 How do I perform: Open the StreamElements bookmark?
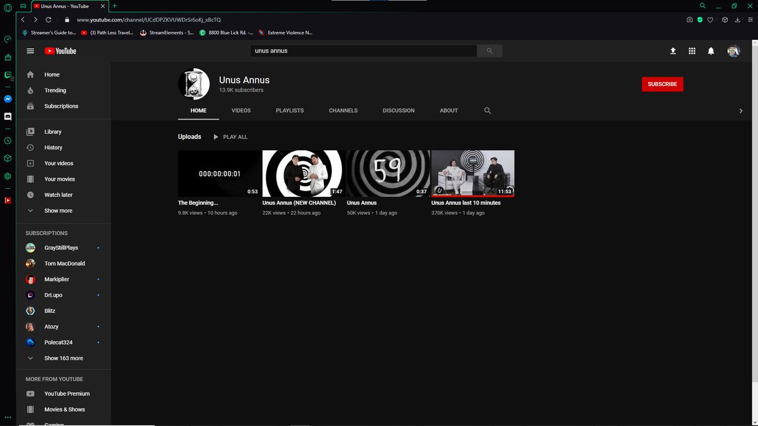point(166,32)
